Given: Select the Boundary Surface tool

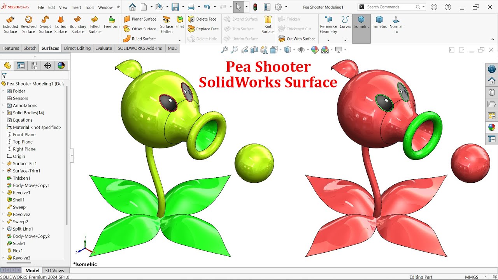Looking at the screenshot, I should pyautogui.click(x=78, y=25).
